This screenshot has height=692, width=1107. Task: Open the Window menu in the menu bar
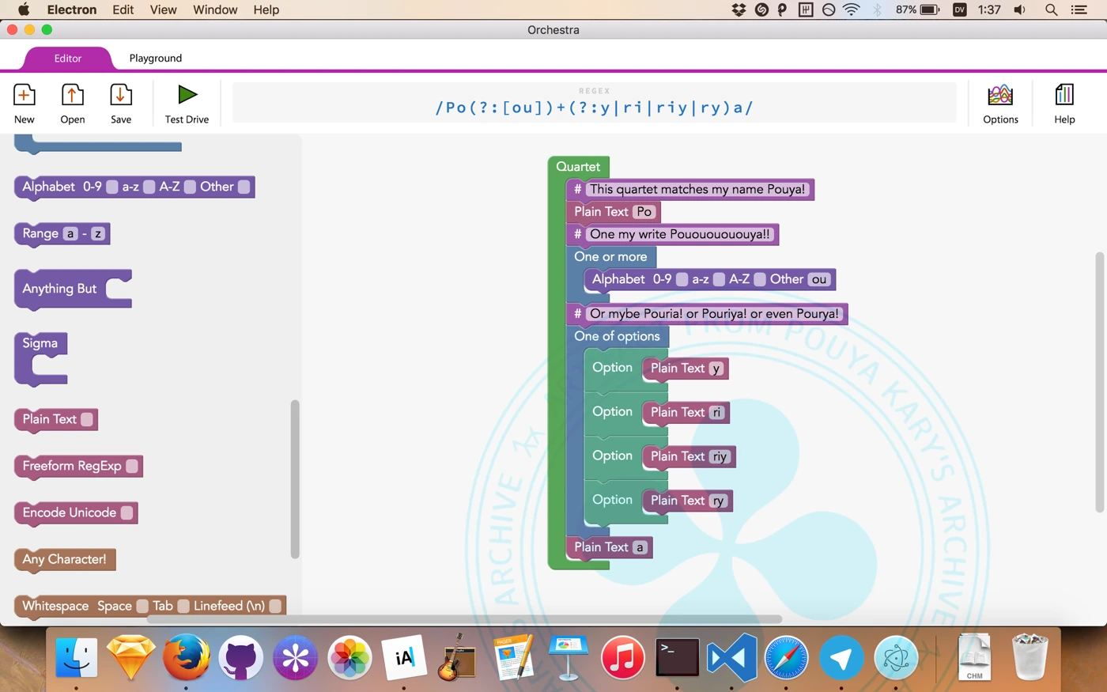pyautogui.click(x=215, y=9)
